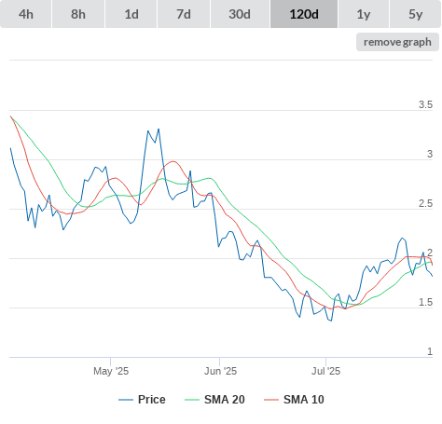This screenshot has height=424, width=442.
Task: Click the May '25 axis label
Action: (111, 371)
